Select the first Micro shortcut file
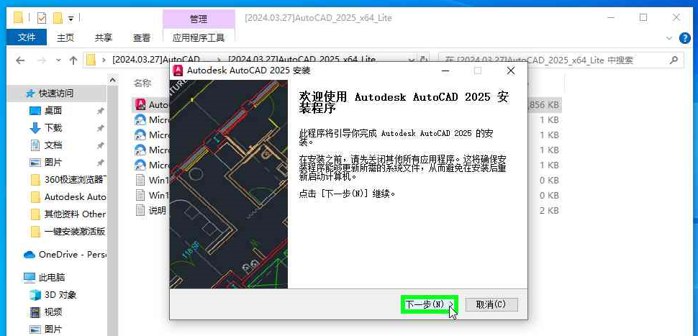This screenshot has width=698, height=336. (x=152, y=119)
